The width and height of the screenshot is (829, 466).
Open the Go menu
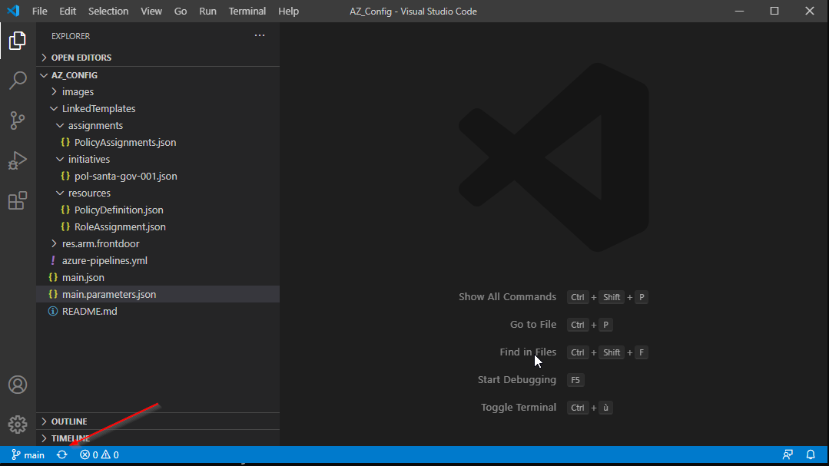(x=181, y=11)
